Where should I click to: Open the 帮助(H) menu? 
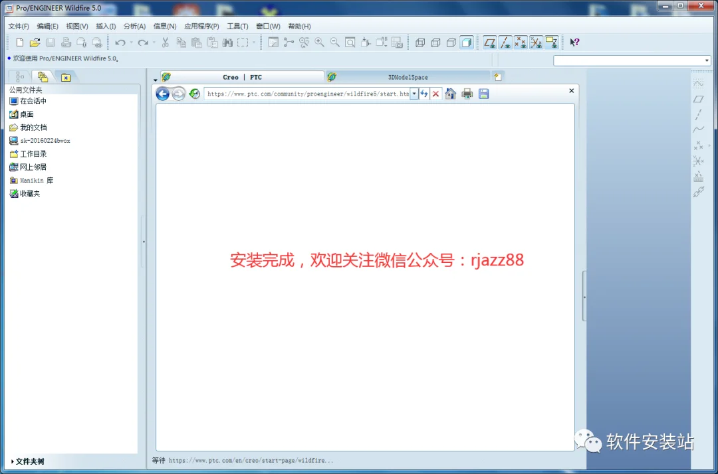click(299, 26)
